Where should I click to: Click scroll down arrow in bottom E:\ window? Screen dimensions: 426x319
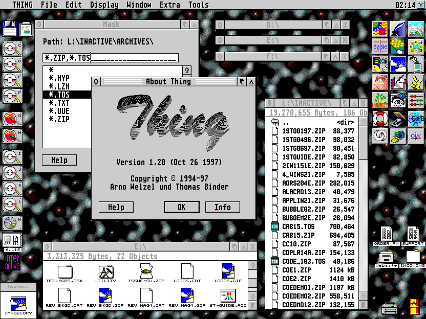(252, 296)
